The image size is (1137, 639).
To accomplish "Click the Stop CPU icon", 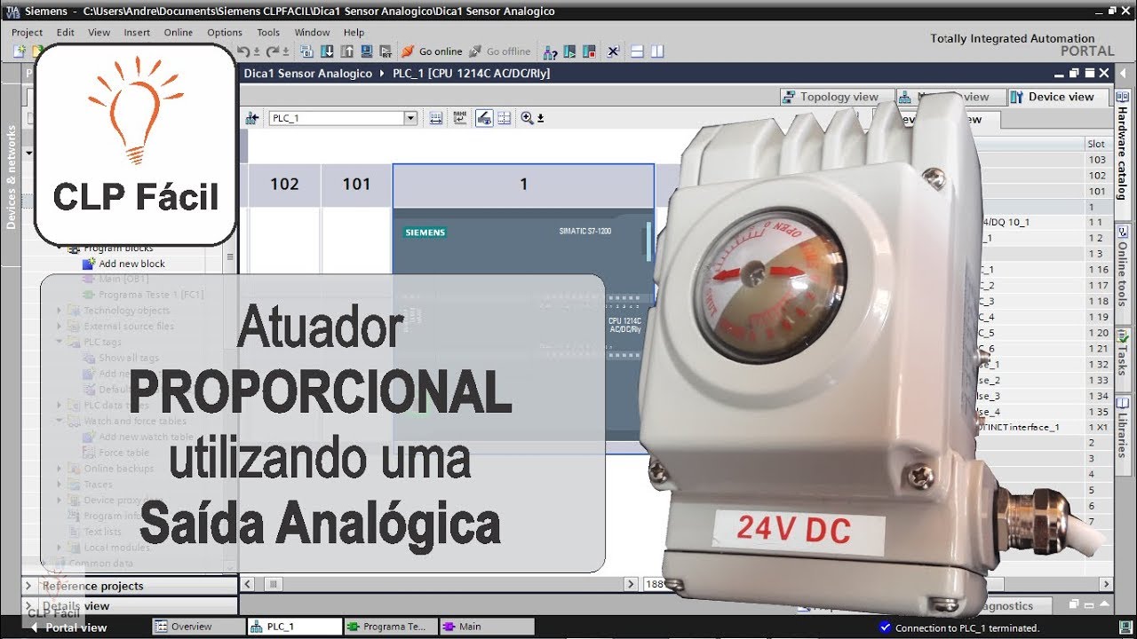I will pos(588,51).
